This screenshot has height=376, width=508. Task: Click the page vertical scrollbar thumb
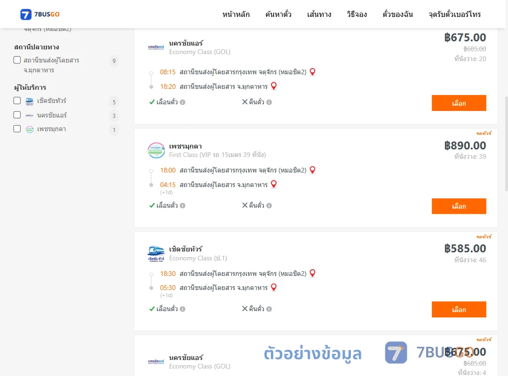coord(507,143)
